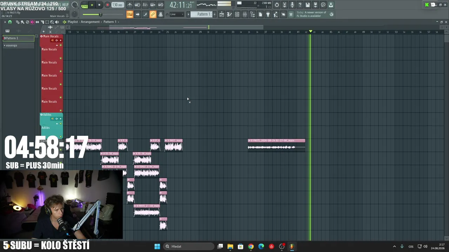The image size is (449, 252).
Task: Toggle typing keyboard to piano
Action: 130,14
